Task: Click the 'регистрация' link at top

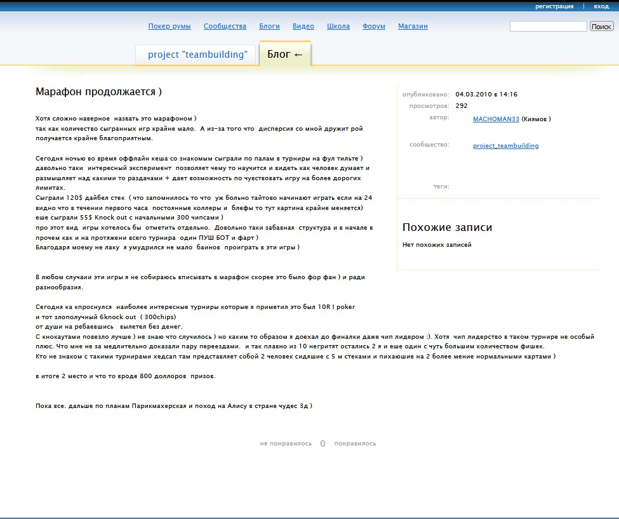Action: click(554, 6)
